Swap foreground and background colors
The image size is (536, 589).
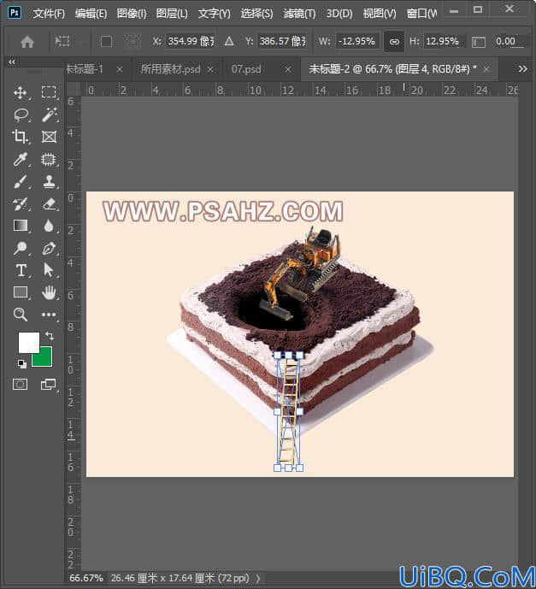(x=50, y=335)
